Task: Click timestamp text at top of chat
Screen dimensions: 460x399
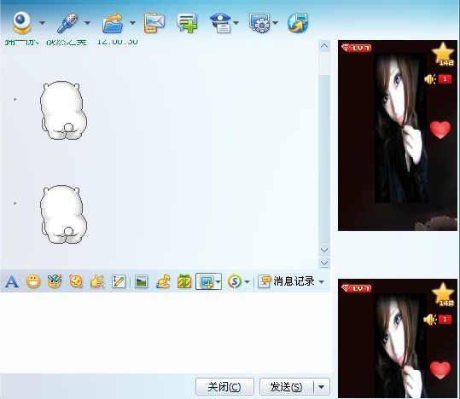Action: pos(118,43)
